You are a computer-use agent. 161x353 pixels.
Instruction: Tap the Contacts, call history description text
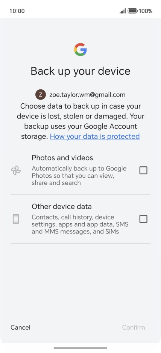coord(80,224)
